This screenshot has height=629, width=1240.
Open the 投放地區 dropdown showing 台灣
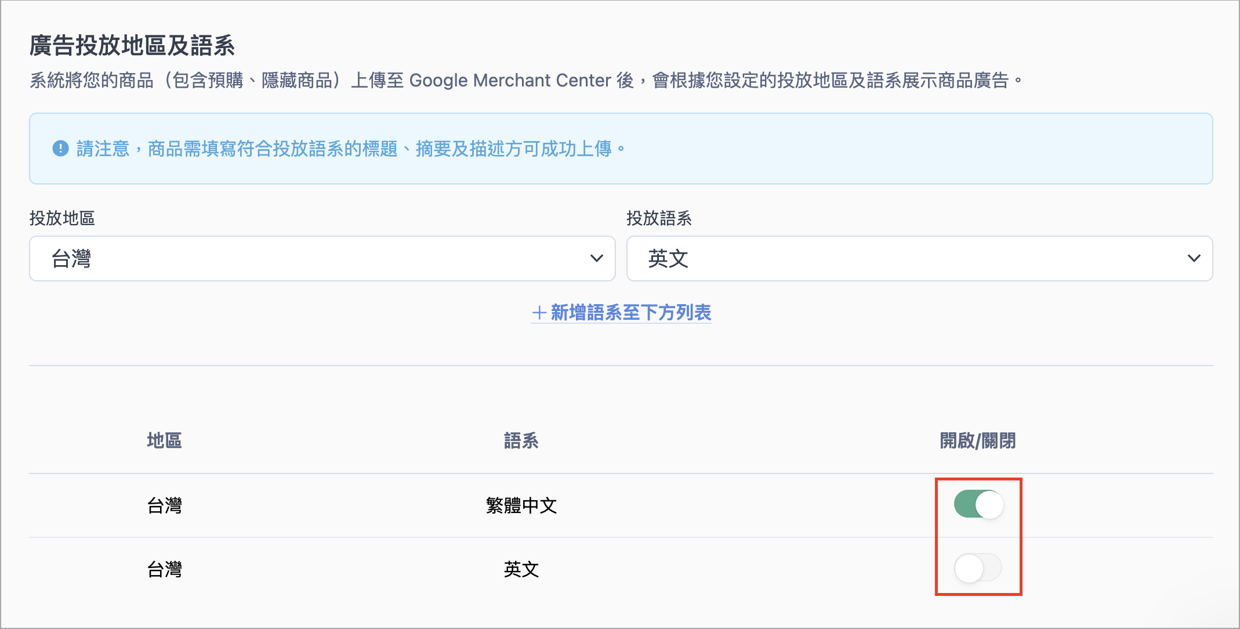(322, 258)
